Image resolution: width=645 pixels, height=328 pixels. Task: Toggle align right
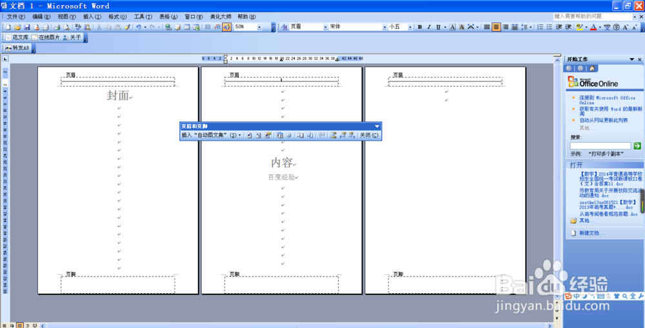(505, 27)
